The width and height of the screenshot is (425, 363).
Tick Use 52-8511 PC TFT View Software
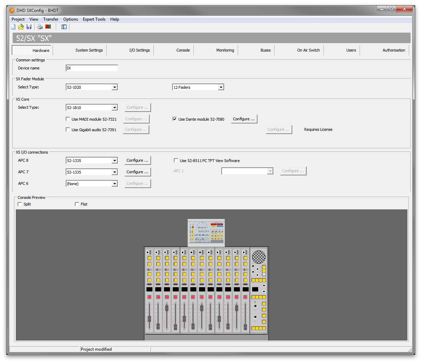tap(176, 161)
